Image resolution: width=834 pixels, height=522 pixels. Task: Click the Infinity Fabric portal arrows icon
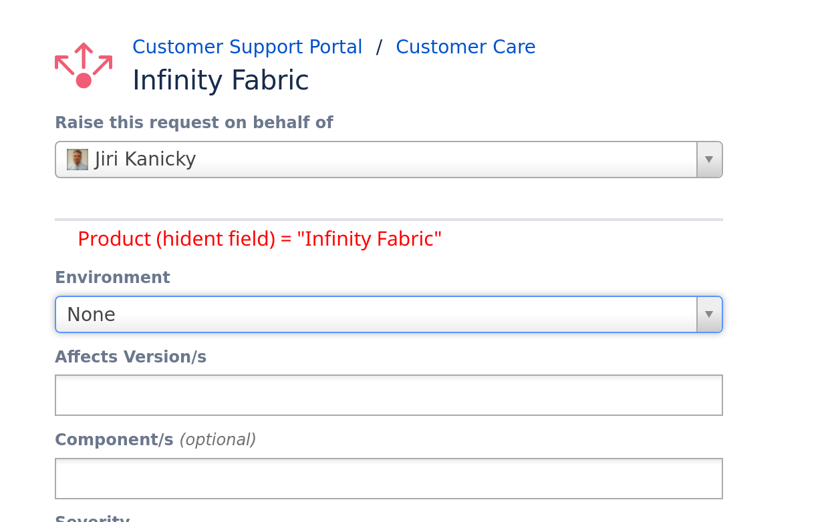pos(84,65)
